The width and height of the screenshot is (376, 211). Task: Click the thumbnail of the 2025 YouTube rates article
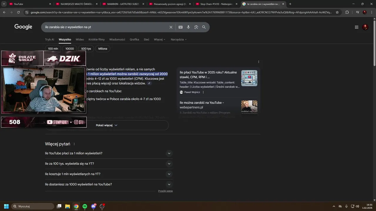click(x=249, y=78)
